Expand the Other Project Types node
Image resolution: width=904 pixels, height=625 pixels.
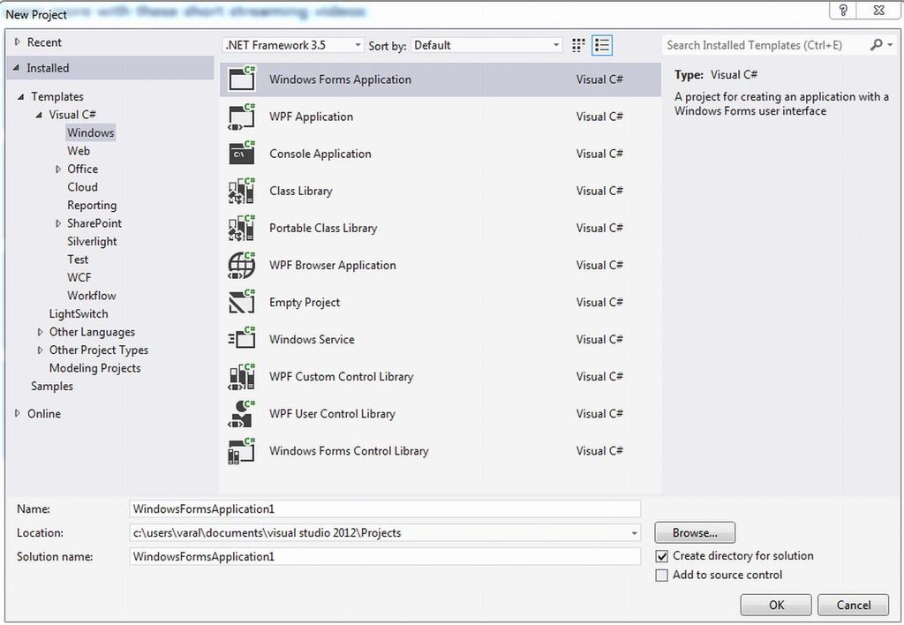40,350
